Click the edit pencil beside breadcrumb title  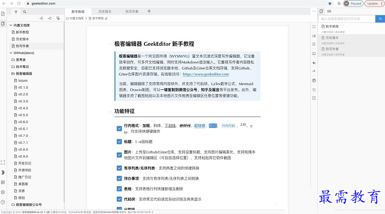pos(106,19)
